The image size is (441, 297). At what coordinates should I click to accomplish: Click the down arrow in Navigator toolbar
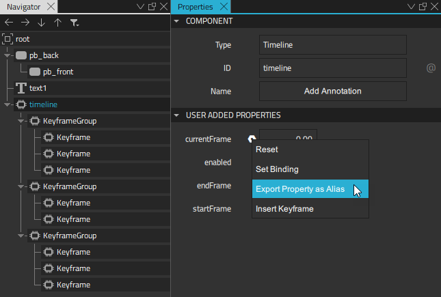click(x=41, y=23)
